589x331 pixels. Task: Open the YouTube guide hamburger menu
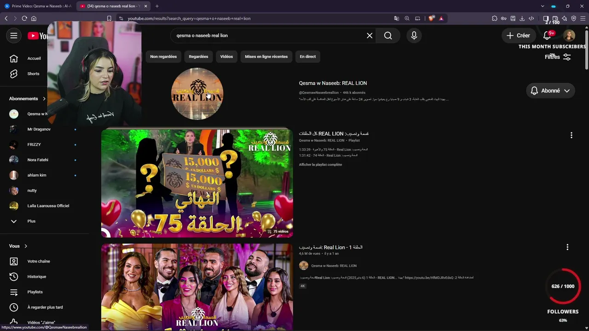tap(14, 35)
